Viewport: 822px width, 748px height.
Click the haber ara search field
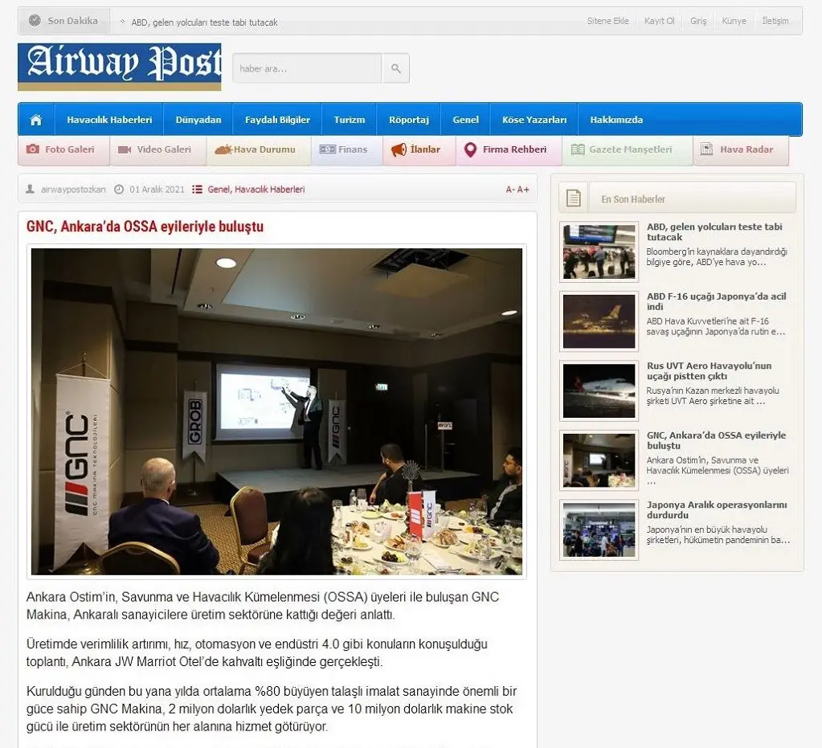click(307, 68)
